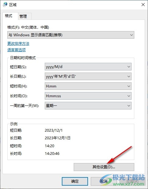Click the 一周的第一天(W): label
This screenshot has height=189, width=148.
pos(24,106)
